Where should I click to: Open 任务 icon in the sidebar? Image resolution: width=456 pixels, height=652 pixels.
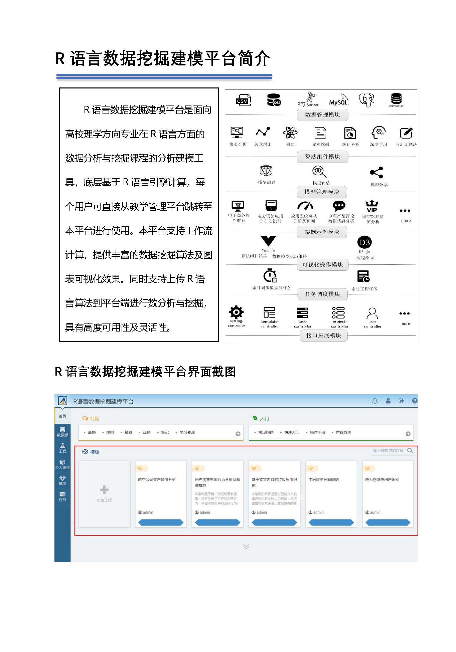click(62, 497)
